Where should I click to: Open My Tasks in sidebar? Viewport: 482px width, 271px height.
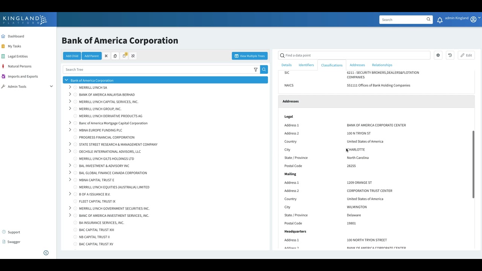click(x=14, y=46)
